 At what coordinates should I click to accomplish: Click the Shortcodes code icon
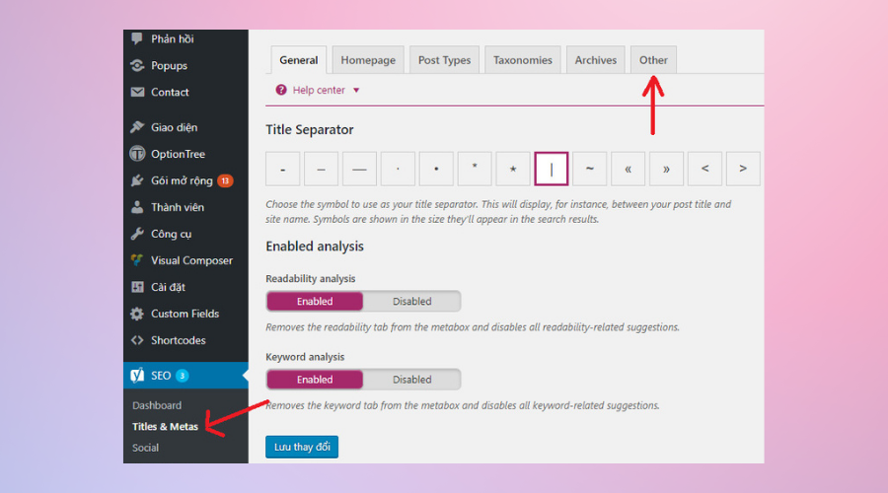coord(137,340)
